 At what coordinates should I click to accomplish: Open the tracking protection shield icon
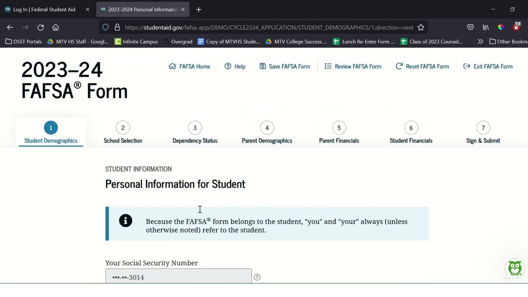coord(106,27)
